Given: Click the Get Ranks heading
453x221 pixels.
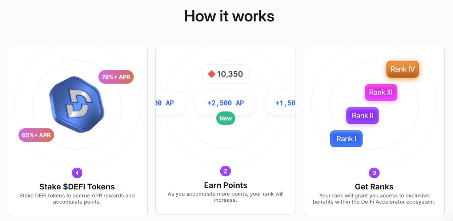Looking at the screenshot, I should [x=374, y=187].
